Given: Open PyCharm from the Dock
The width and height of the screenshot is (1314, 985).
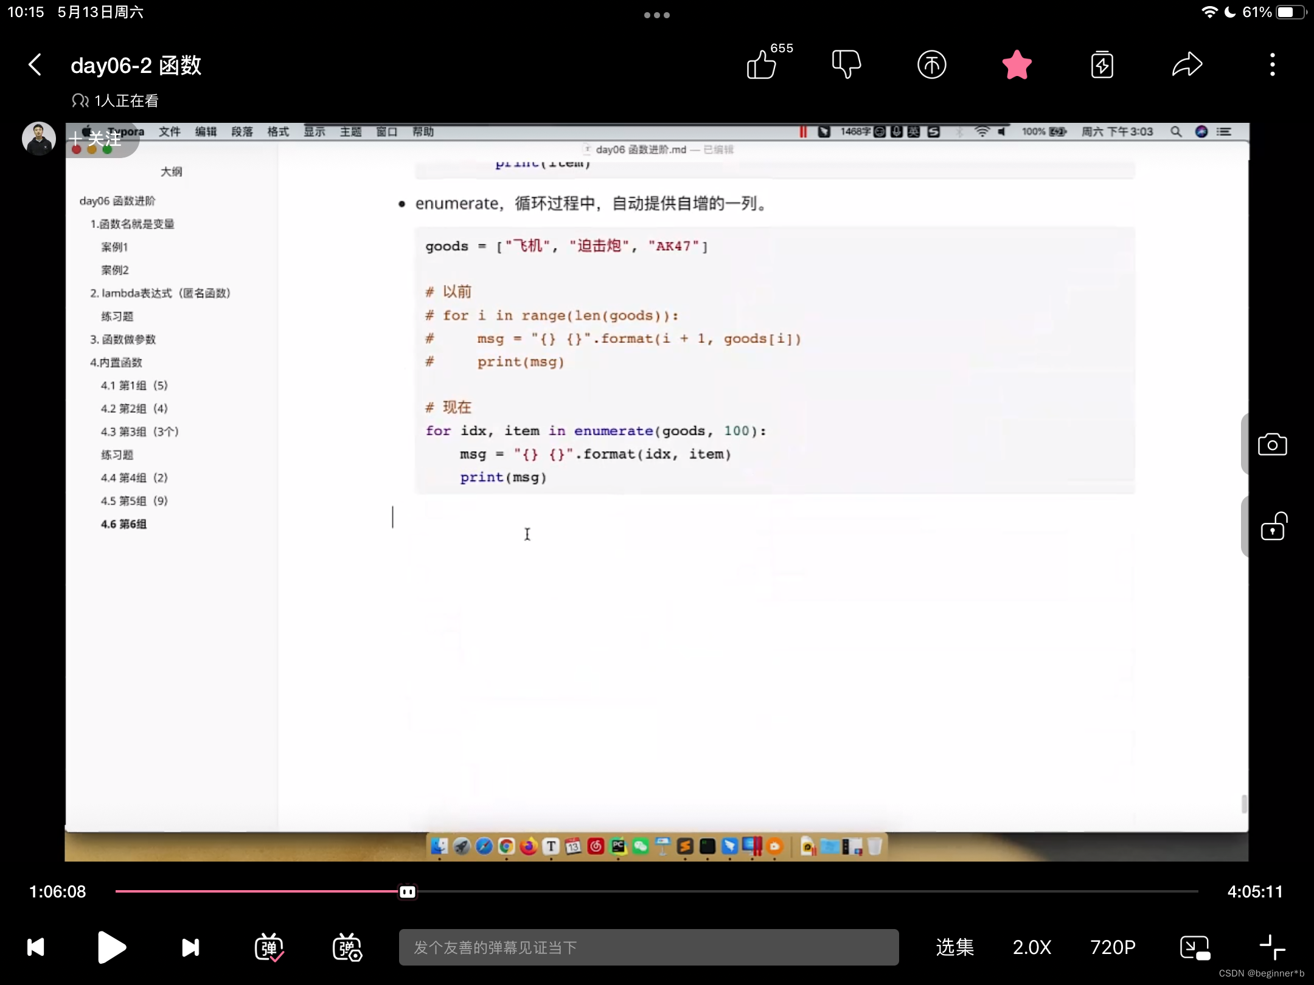Looking at the screenshot, I should pyautogui.click(x=618, y=846).
